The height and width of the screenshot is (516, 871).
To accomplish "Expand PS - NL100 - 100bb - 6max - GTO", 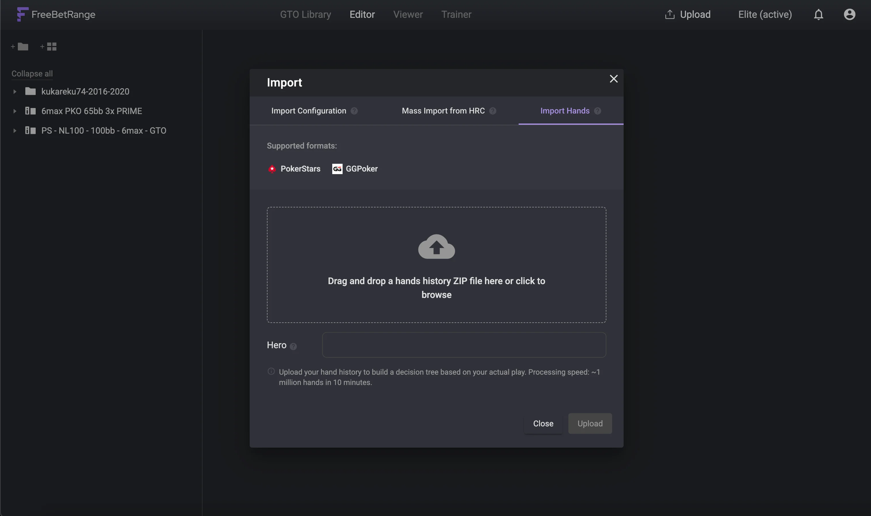I will coord(15,131).
